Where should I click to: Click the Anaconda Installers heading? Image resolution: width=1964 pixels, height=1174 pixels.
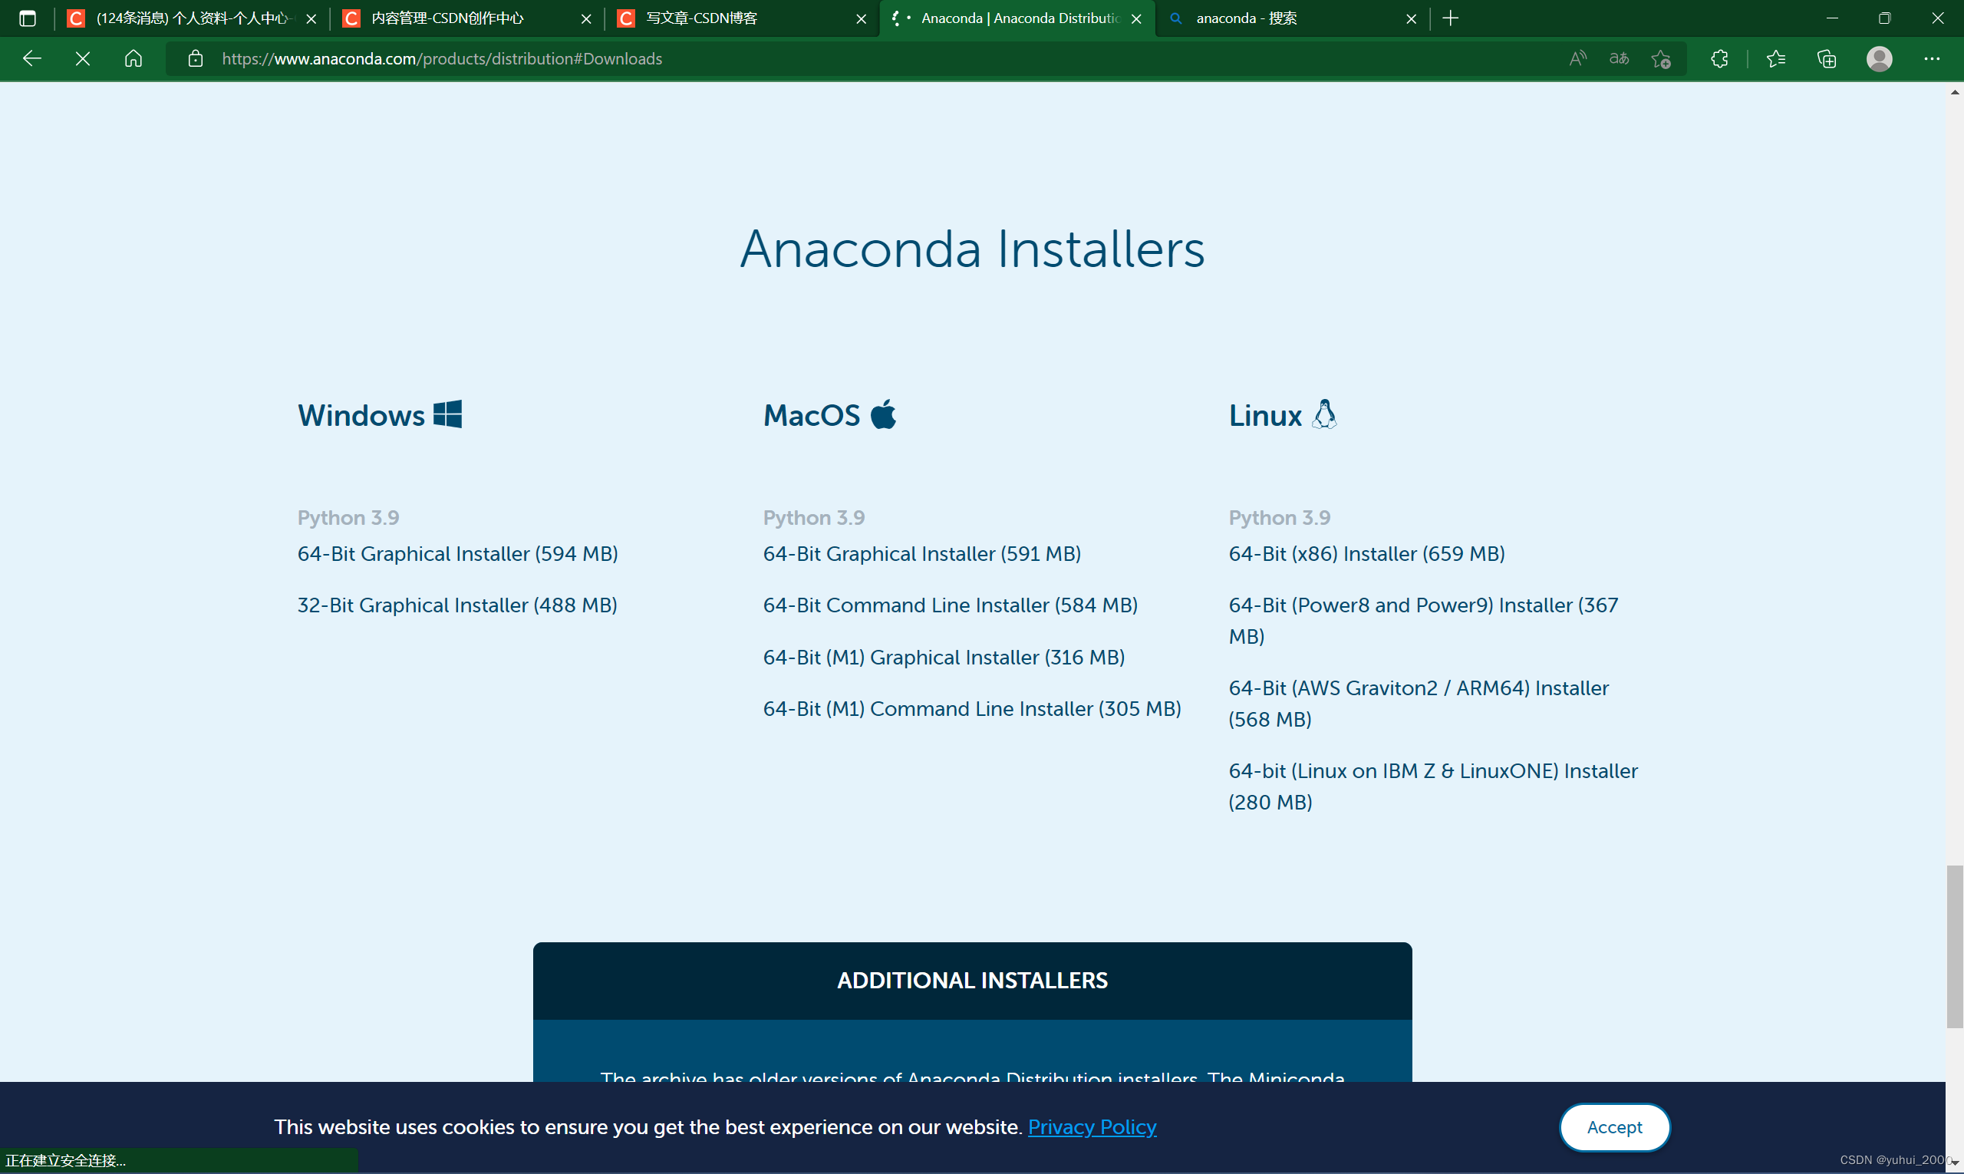[972, 249]
